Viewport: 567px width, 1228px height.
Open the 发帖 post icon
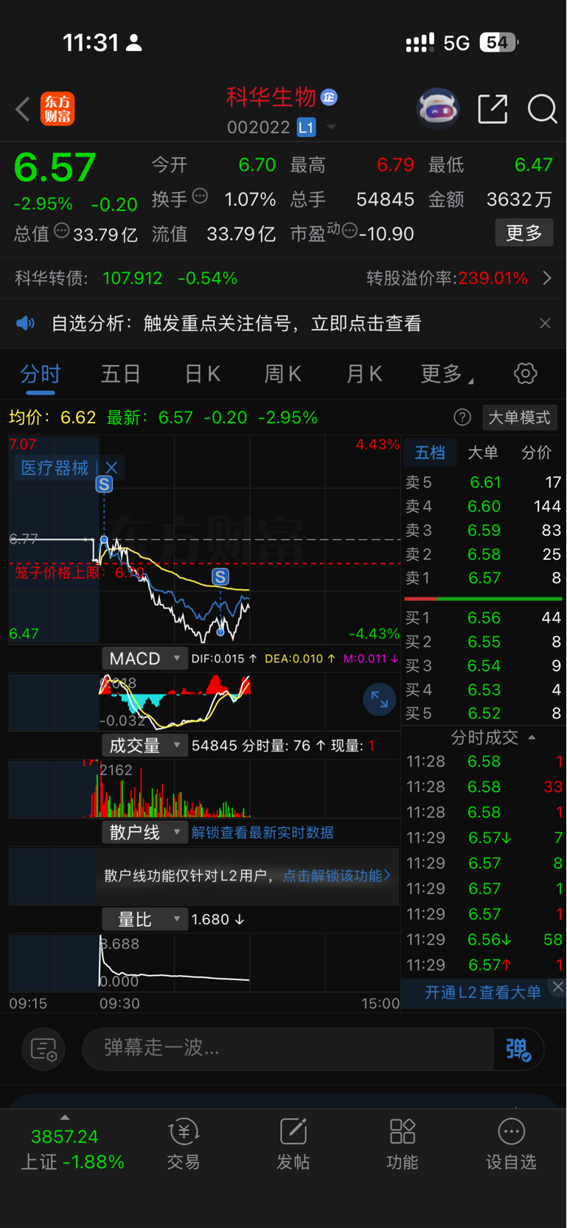[293, 1144]
